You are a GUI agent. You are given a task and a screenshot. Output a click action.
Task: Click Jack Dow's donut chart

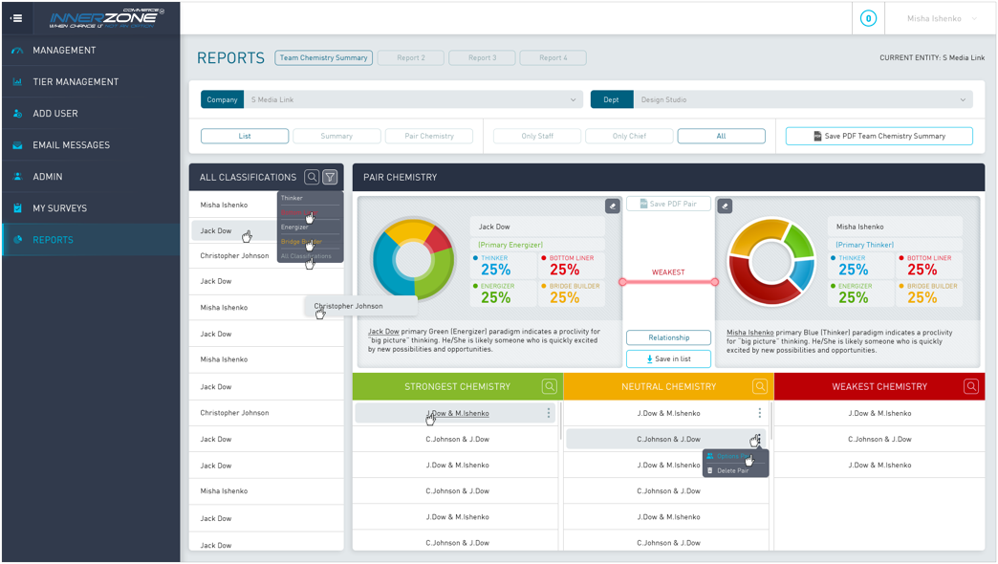413,260
